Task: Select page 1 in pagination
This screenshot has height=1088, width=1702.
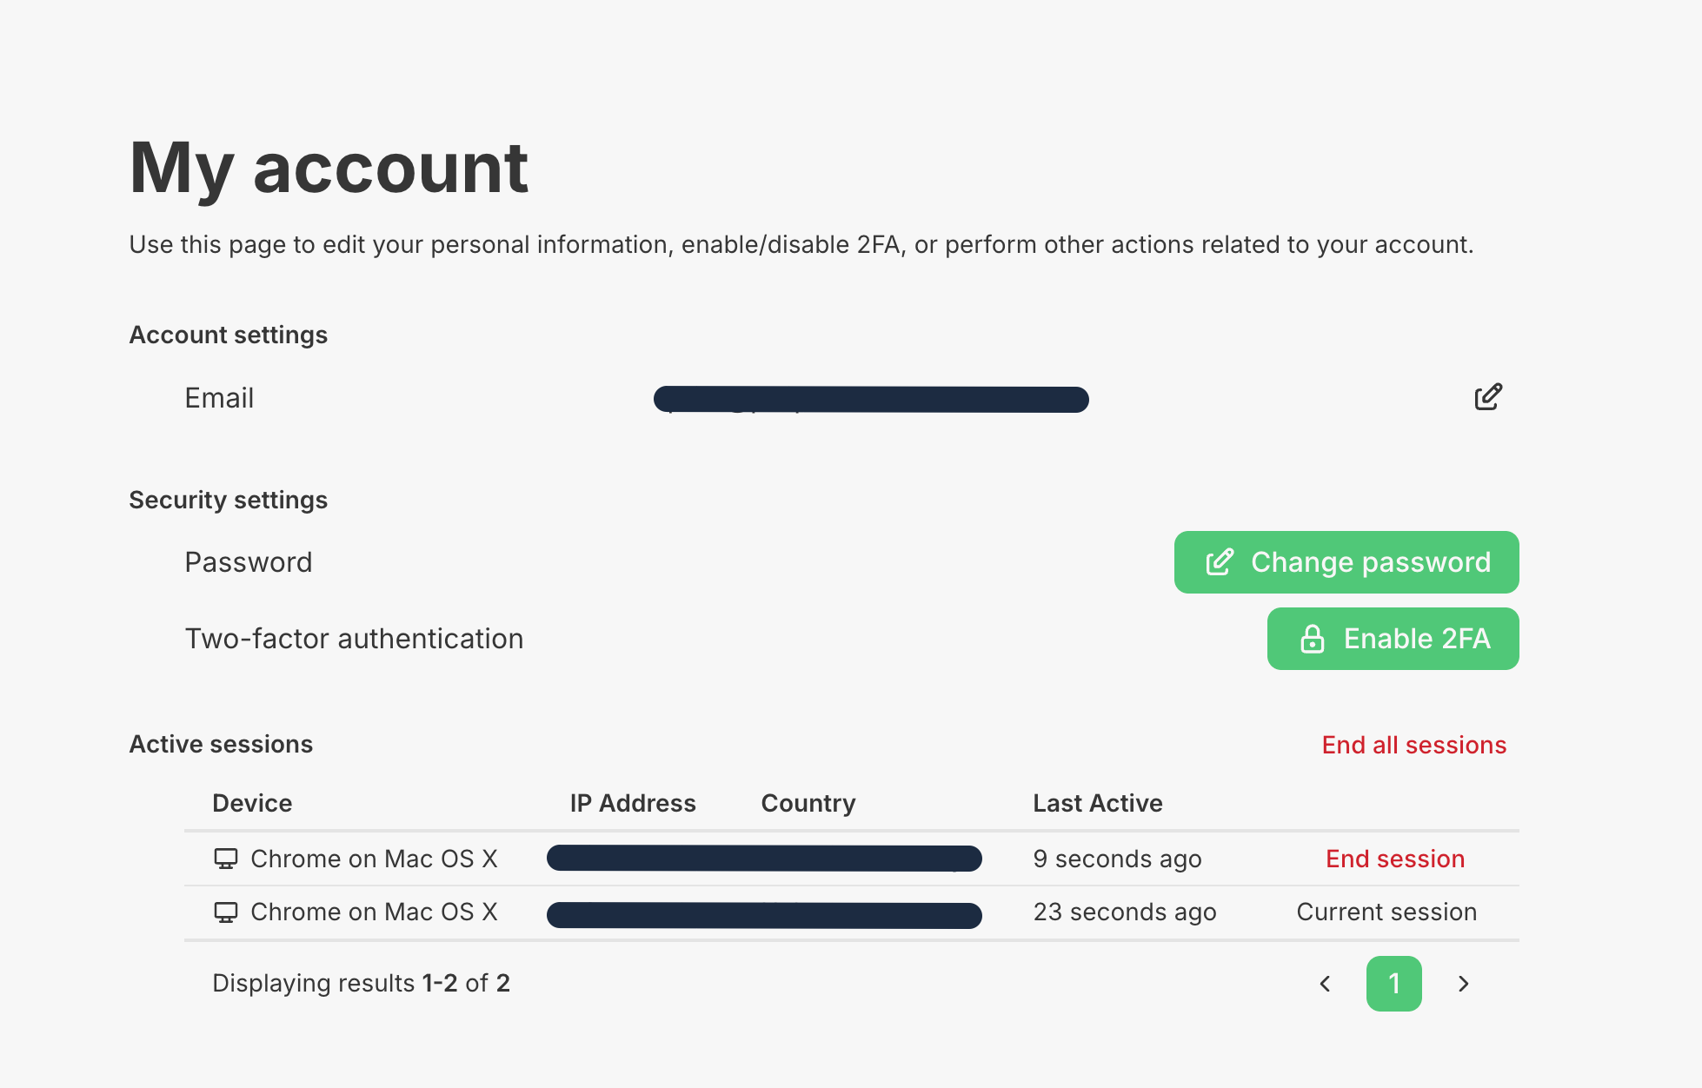Action: coord(1393,984)
